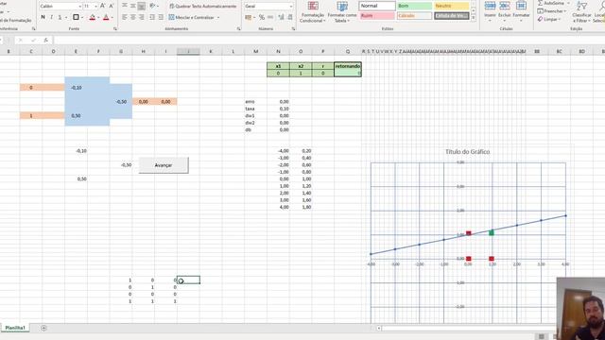Click Mesclar e Centralizar

click(192, 17)
